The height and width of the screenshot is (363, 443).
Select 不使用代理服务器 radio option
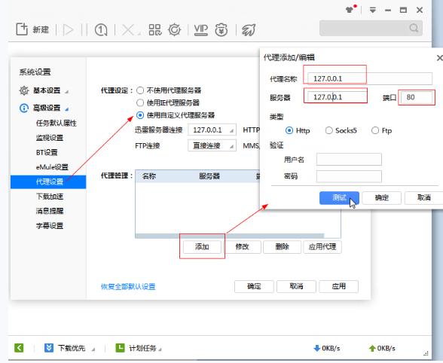(x=140, y=90)
